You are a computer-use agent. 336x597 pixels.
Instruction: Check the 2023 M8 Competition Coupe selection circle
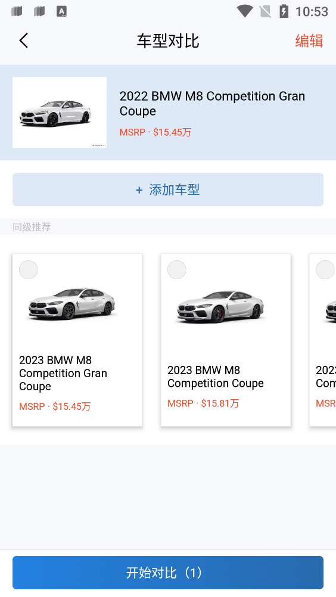click(177, 269)
